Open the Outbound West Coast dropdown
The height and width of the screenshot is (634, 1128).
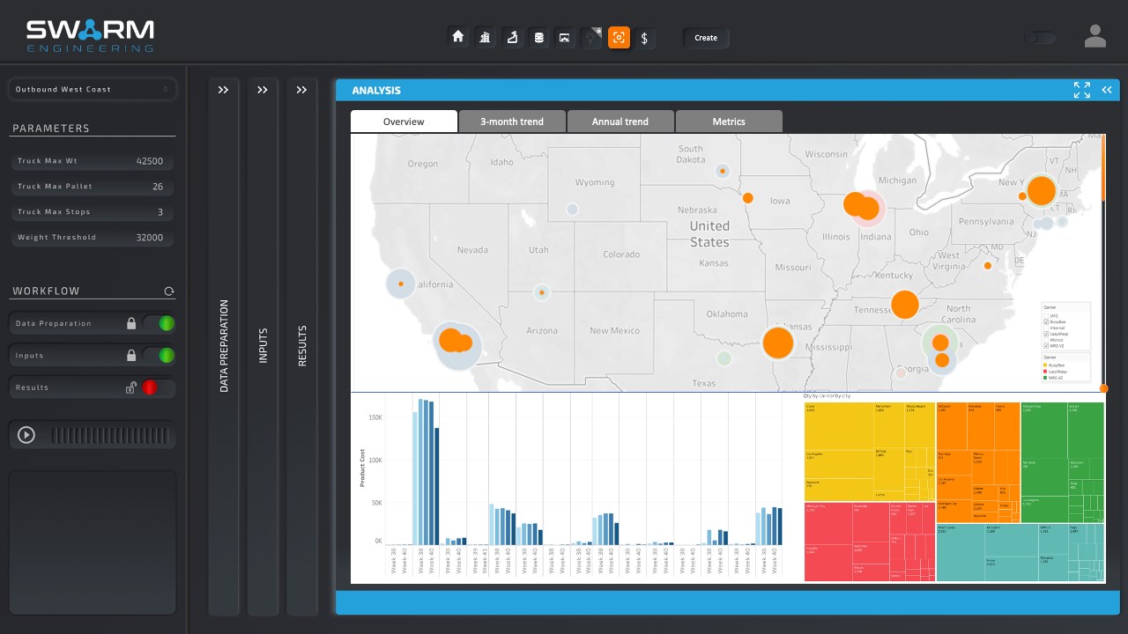[x=92, y=89]
